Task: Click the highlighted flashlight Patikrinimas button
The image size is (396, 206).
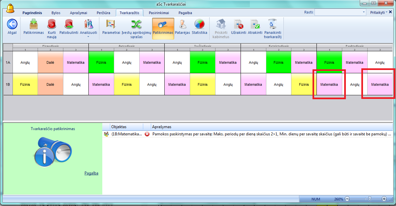Action: 163,24
